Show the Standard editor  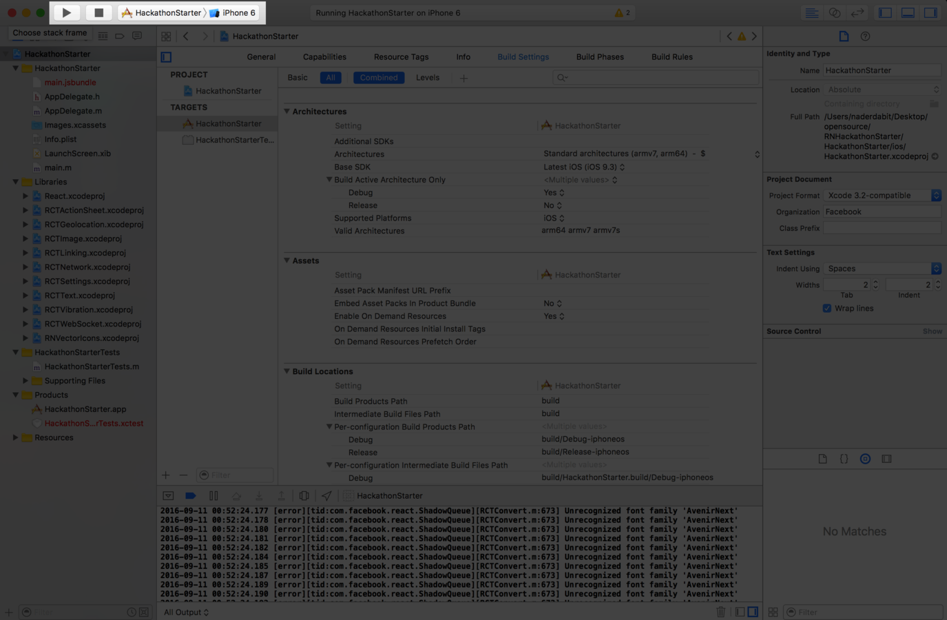[x=811, y=12]
